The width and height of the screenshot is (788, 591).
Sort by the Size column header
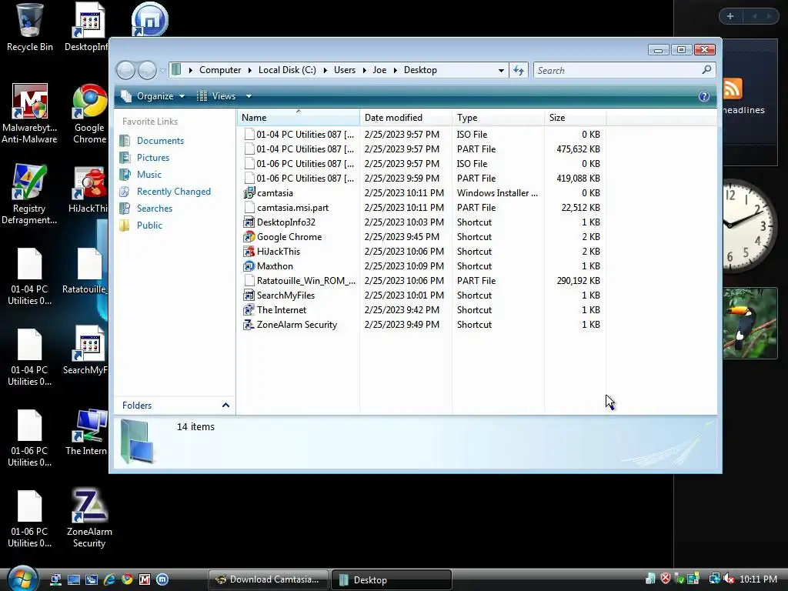(x=576, y=118)
